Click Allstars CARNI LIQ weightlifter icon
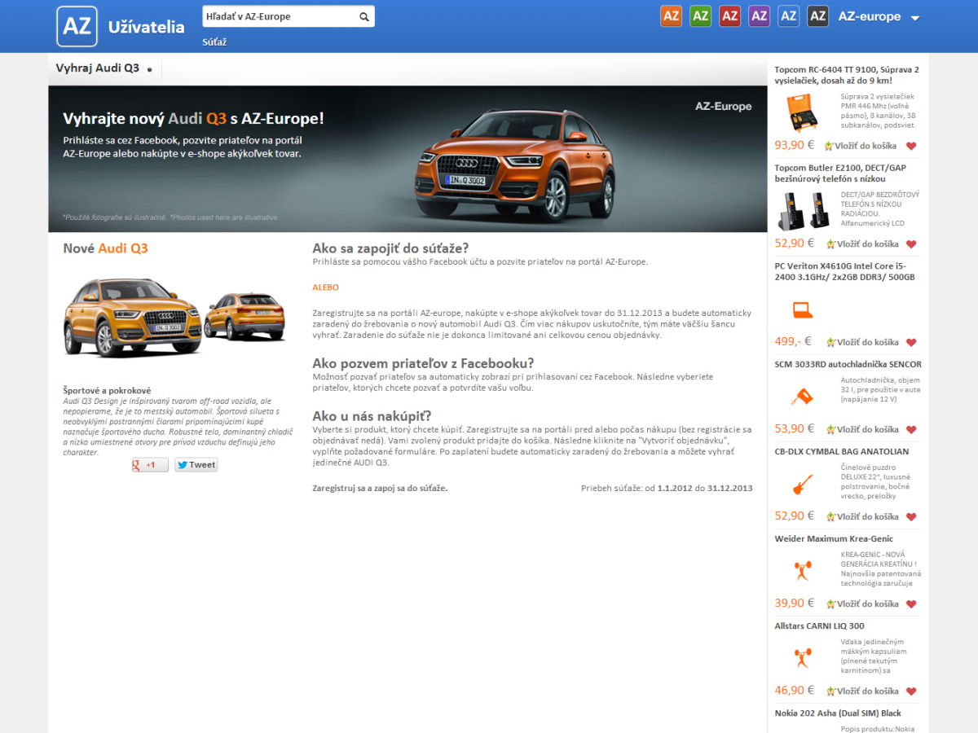 [803, 658]
